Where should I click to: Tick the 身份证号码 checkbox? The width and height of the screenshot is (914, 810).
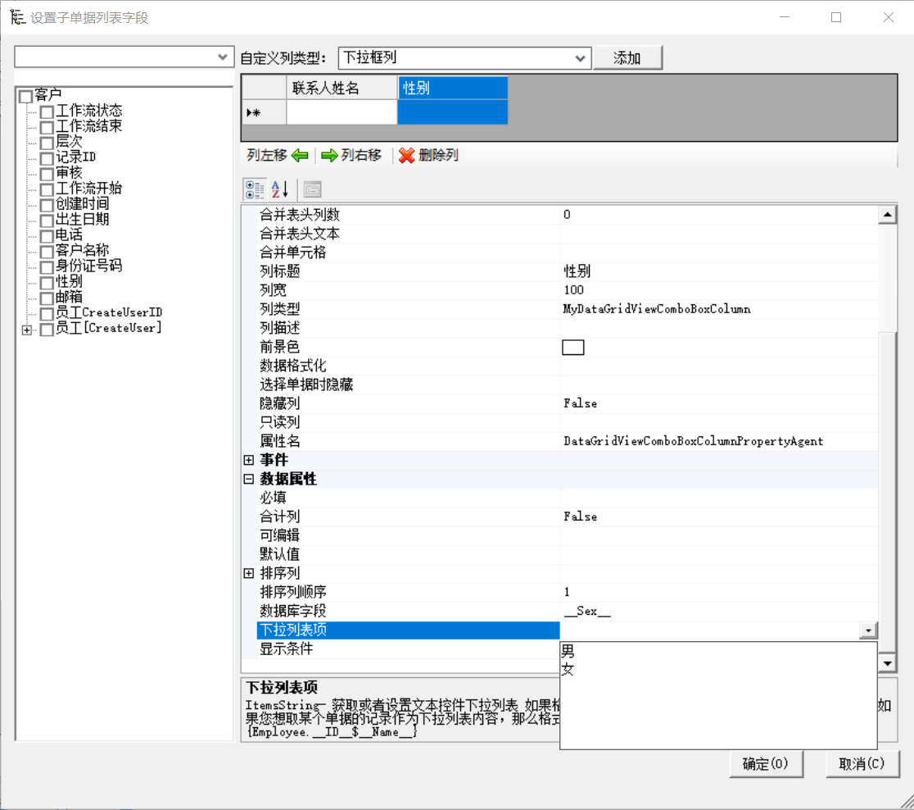[48, 267]
